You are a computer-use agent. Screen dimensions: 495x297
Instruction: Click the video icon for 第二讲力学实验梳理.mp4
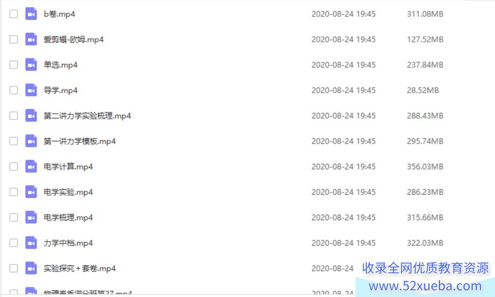point(31,116)
